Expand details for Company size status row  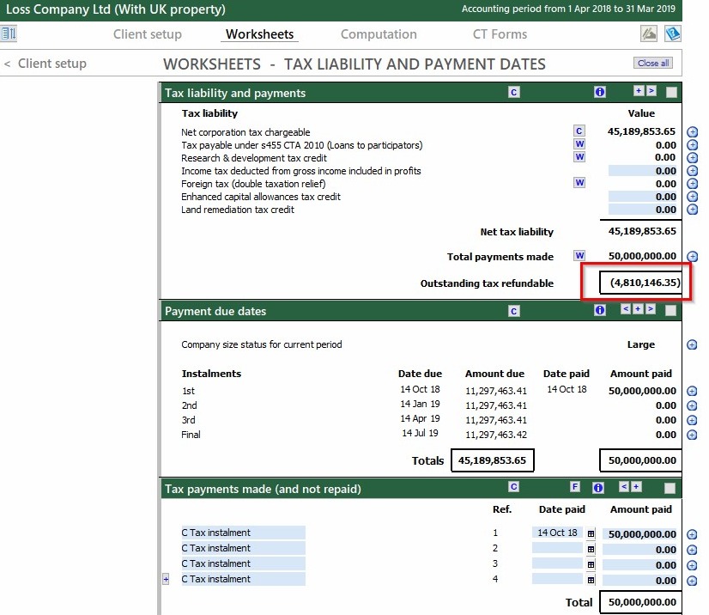693,345
